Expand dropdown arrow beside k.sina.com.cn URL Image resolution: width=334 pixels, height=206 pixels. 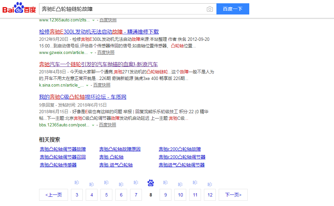click(87, 85)
